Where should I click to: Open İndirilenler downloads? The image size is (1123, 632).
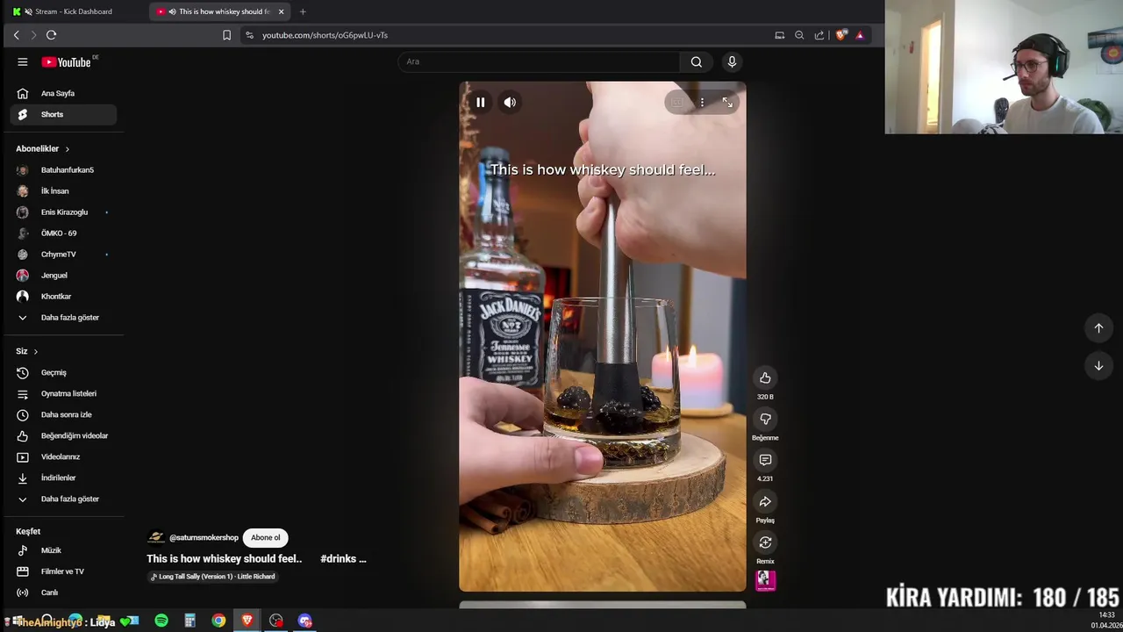point(63,478)
